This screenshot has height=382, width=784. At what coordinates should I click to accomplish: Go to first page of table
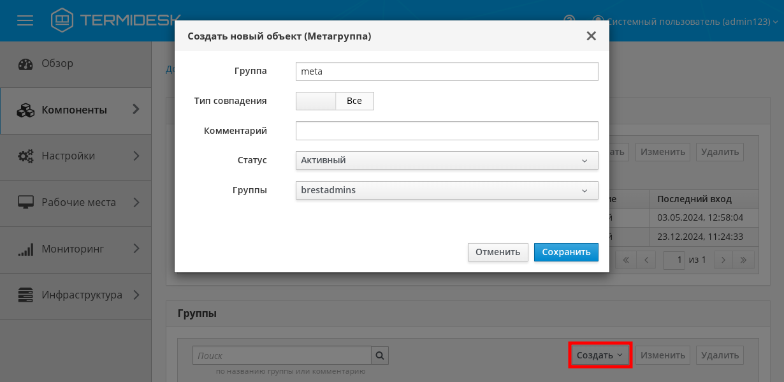pos(626,260)
